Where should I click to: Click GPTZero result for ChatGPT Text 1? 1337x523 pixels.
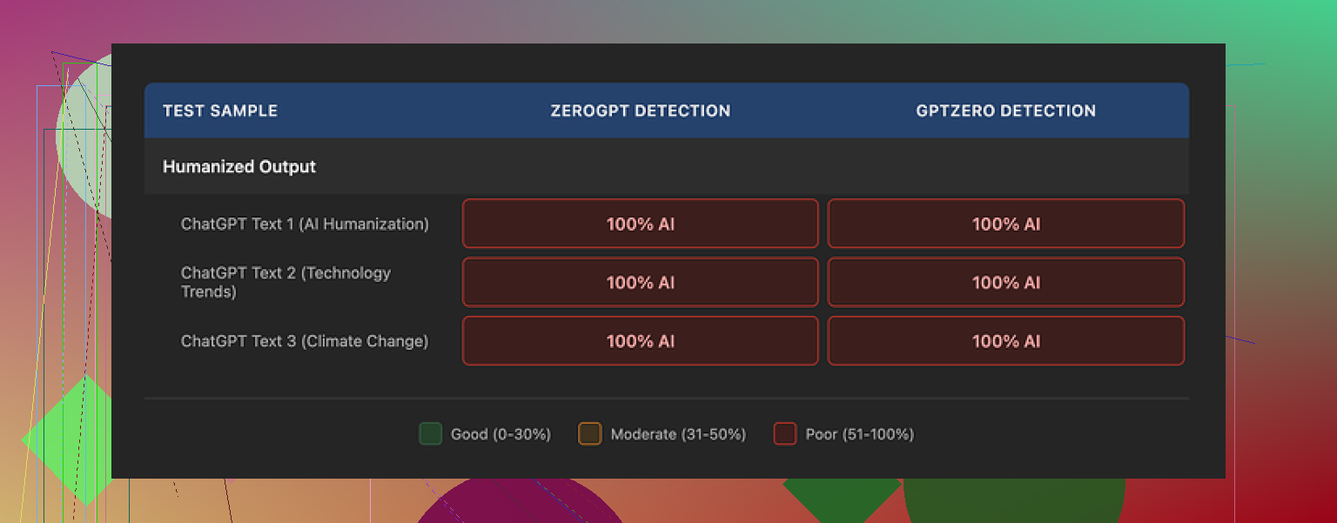pos(1005,224)
